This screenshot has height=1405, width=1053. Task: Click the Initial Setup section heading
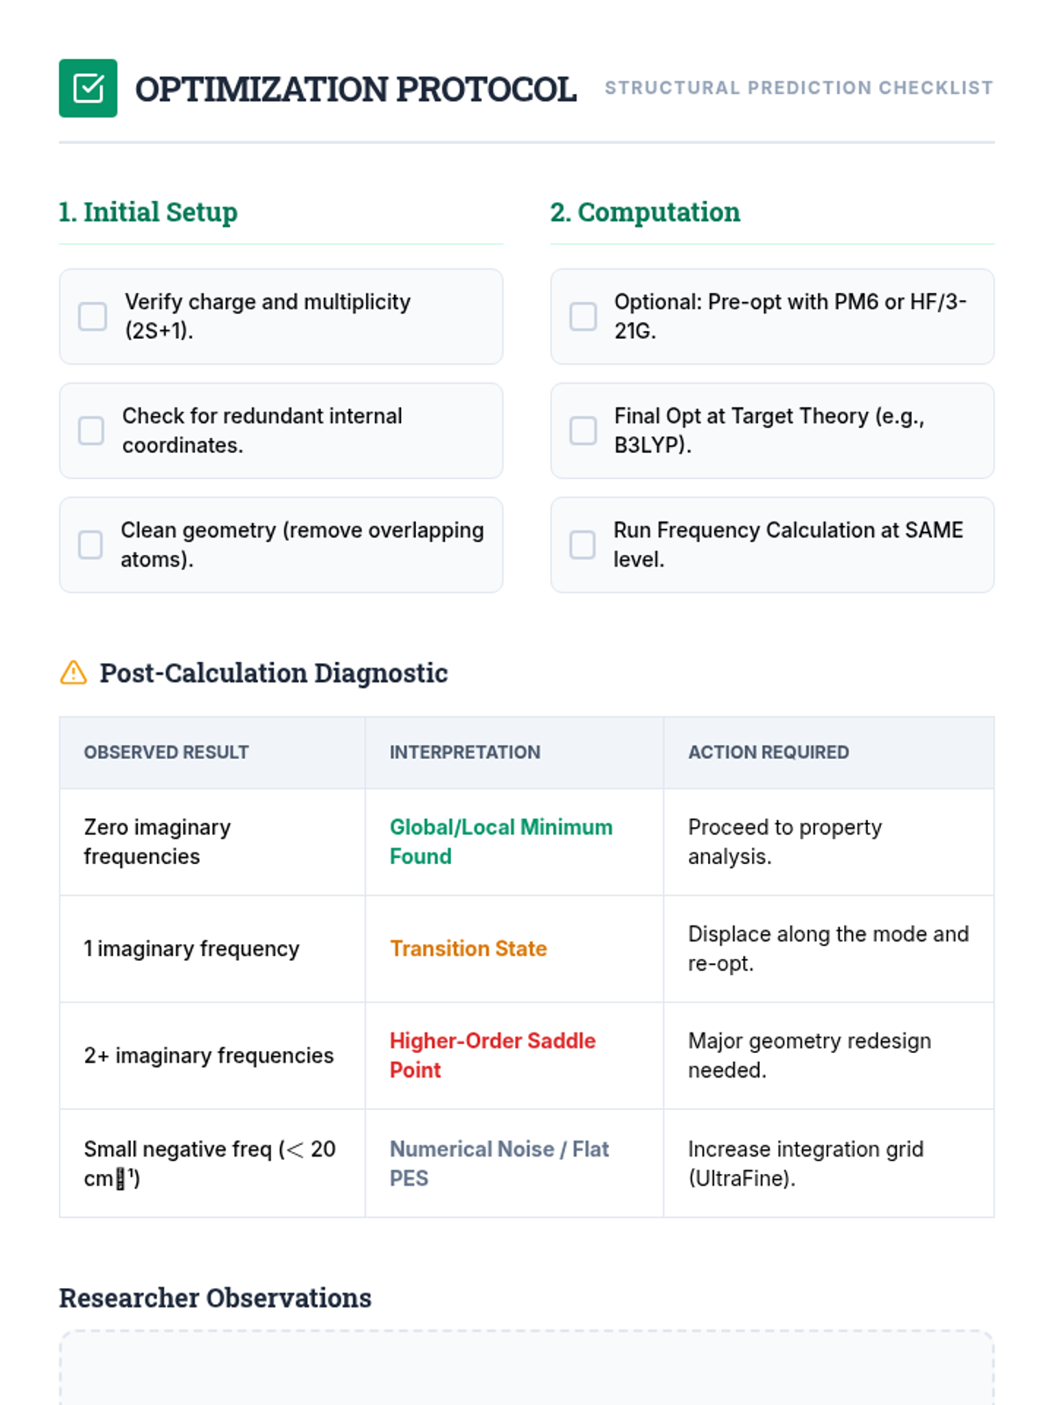[x=148, y=213]
